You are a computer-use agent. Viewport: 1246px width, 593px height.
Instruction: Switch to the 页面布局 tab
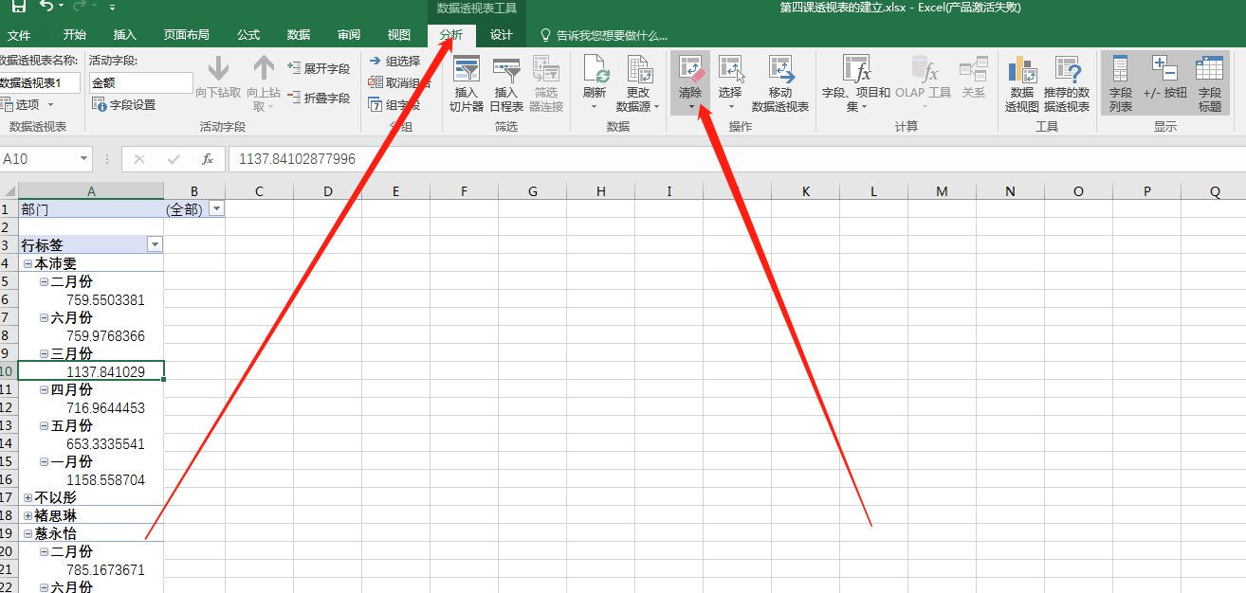[187, 35]
